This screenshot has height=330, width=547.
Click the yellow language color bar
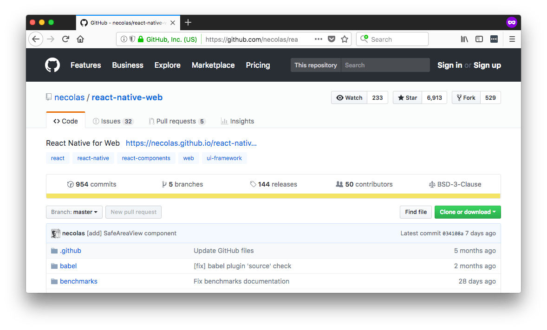[273, 196]
